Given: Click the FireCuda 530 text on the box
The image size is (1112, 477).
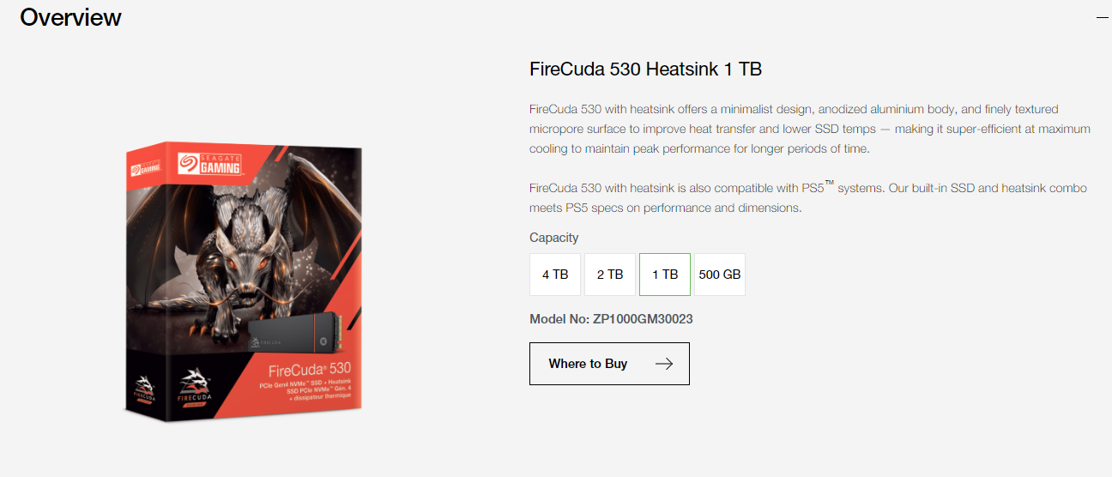Looking at the screenshot, I should tap(309, 371).
